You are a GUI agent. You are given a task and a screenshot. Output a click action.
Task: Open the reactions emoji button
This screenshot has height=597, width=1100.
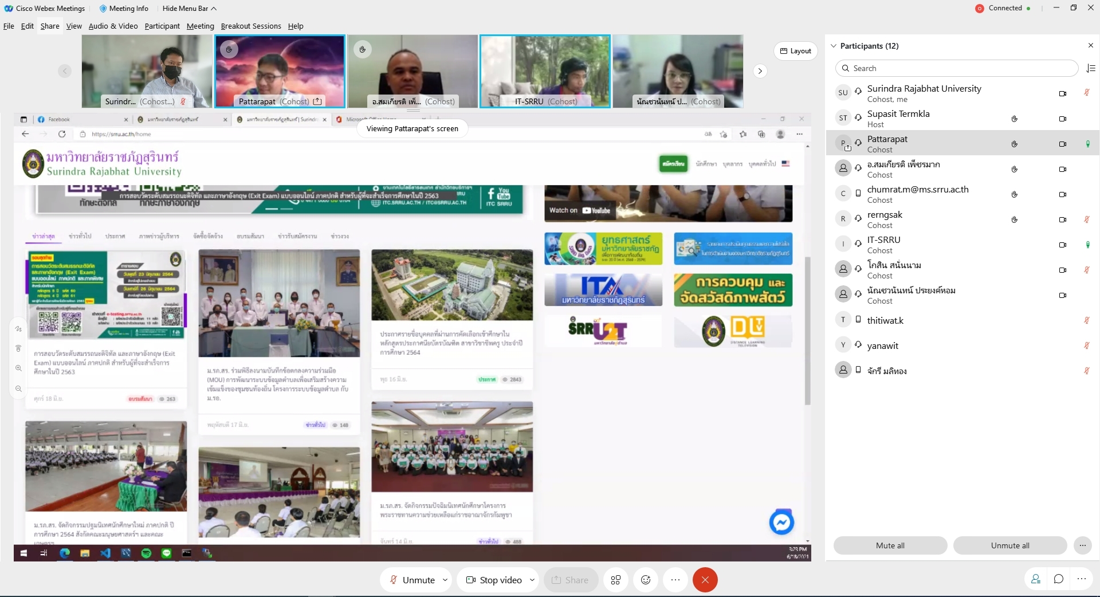646,580
